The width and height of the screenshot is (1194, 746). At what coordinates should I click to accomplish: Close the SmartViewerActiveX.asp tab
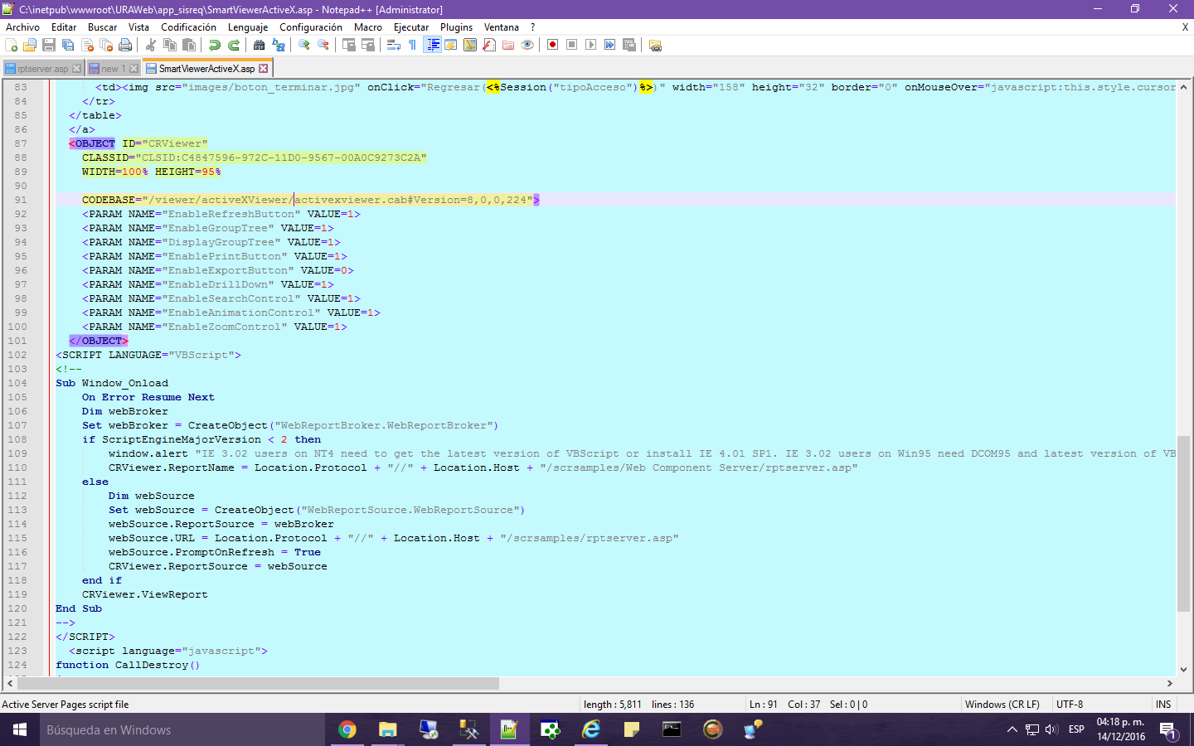pos(264,69)
